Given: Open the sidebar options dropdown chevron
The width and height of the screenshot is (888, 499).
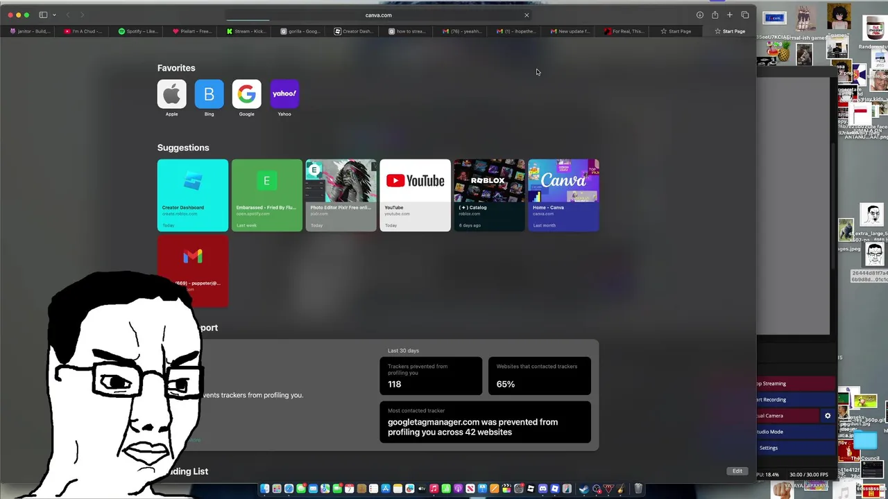Looking at the screenshot, I should [x=54, y=15].
